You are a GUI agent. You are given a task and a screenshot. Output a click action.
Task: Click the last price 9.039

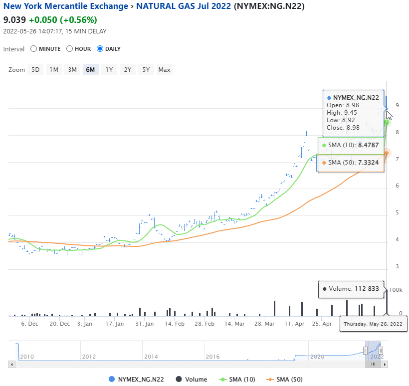pos(14,20)
